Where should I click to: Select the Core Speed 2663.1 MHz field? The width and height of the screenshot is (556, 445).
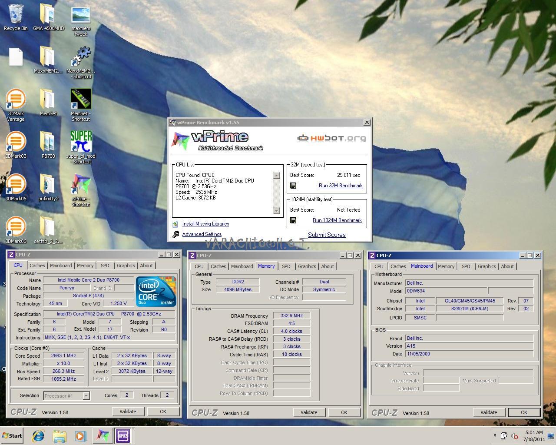[63, 355]
